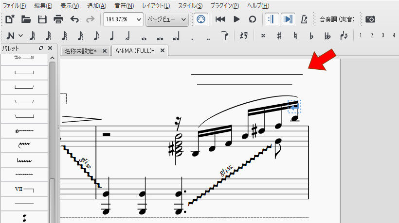Apply double flat accidental
399x223 pixels.
[327, 36]
